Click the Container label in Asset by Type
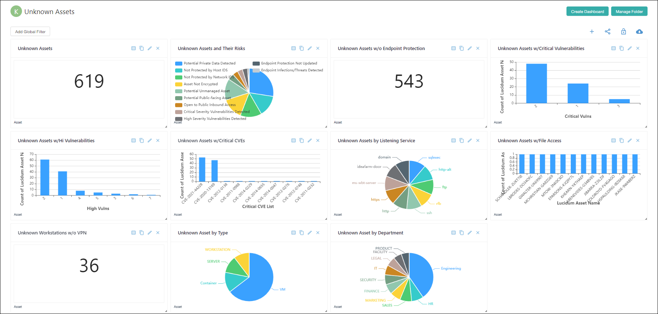Screen dimensions: 658x314 (208, 283)
